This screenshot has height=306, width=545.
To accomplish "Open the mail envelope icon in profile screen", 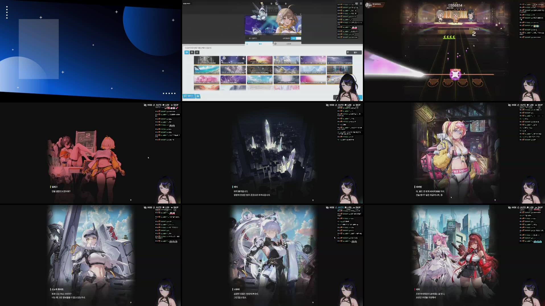I will [x=356, y=4].
